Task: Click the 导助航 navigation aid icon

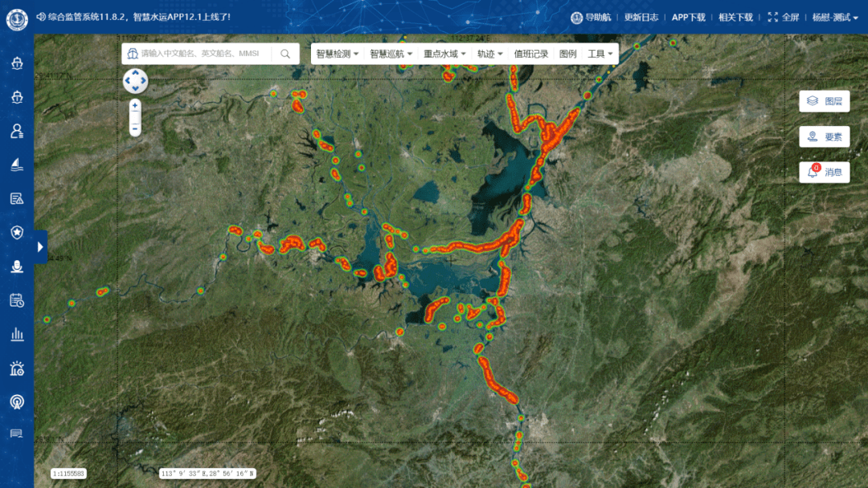Action: pos(576,18)
